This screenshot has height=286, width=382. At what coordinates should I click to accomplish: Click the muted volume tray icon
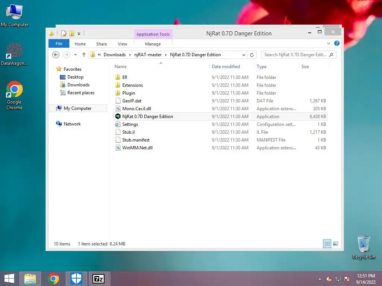(x=329, y=279)
